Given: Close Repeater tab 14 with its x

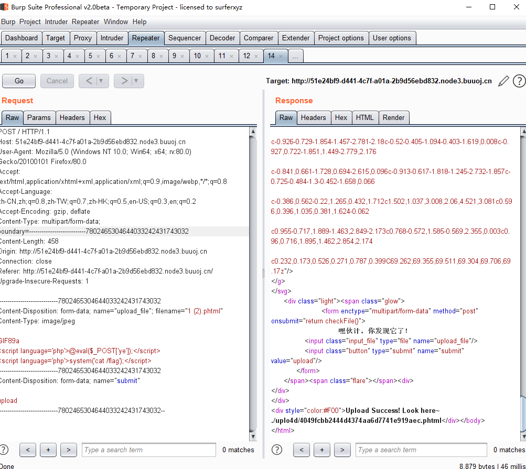Looking at the screenshot, I should click(x=281, y=56).
